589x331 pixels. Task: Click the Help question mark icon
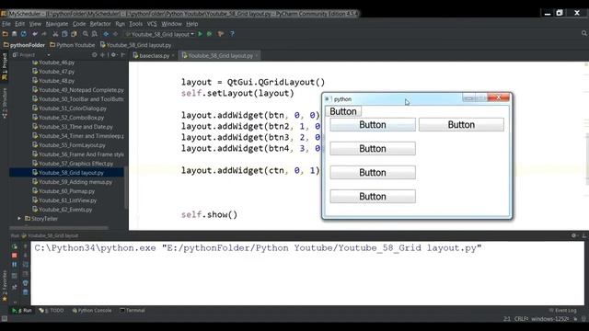[232, 34]
